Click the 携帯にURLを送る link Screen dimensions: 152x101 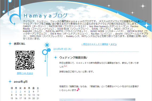point(25,73)
